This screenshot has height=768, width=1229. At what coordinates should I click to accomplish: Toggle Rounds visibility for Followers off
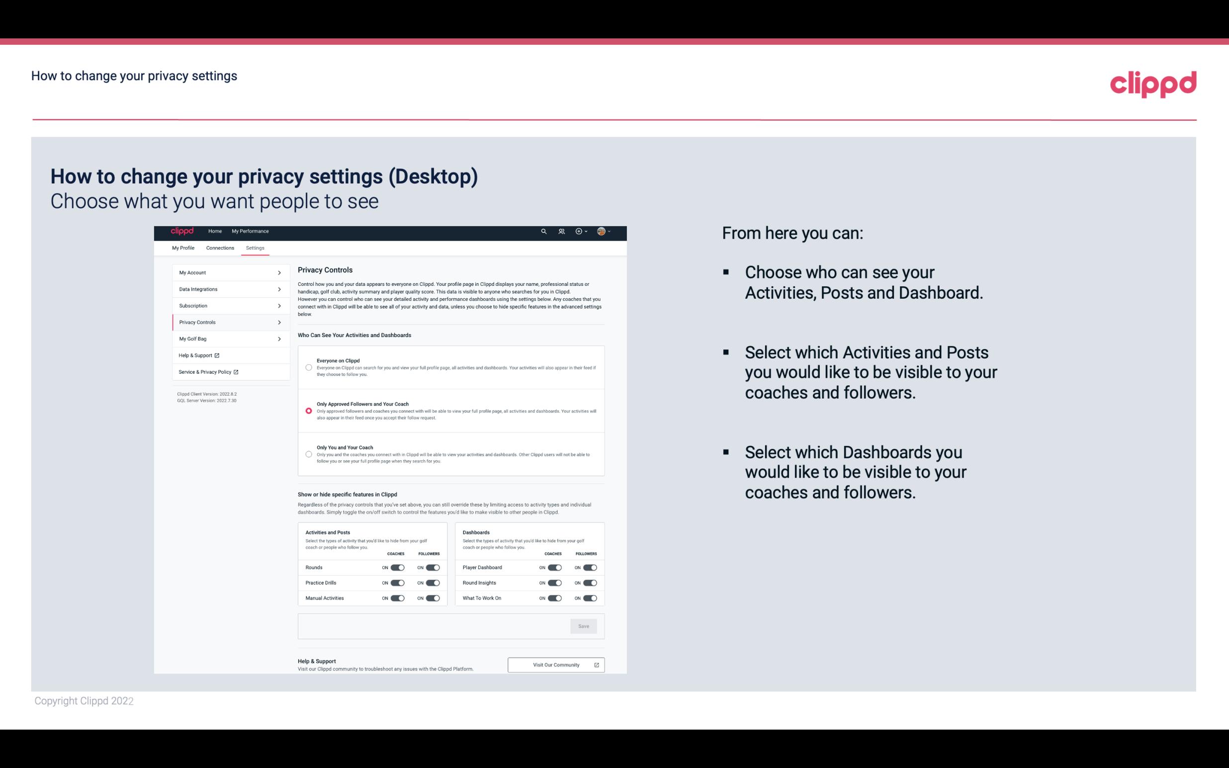pos(432,567)
